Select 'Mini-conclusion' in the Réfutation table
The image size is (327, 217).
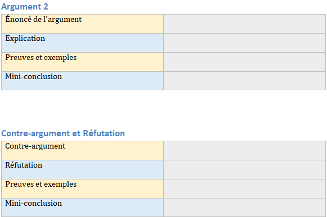point(82,207)
